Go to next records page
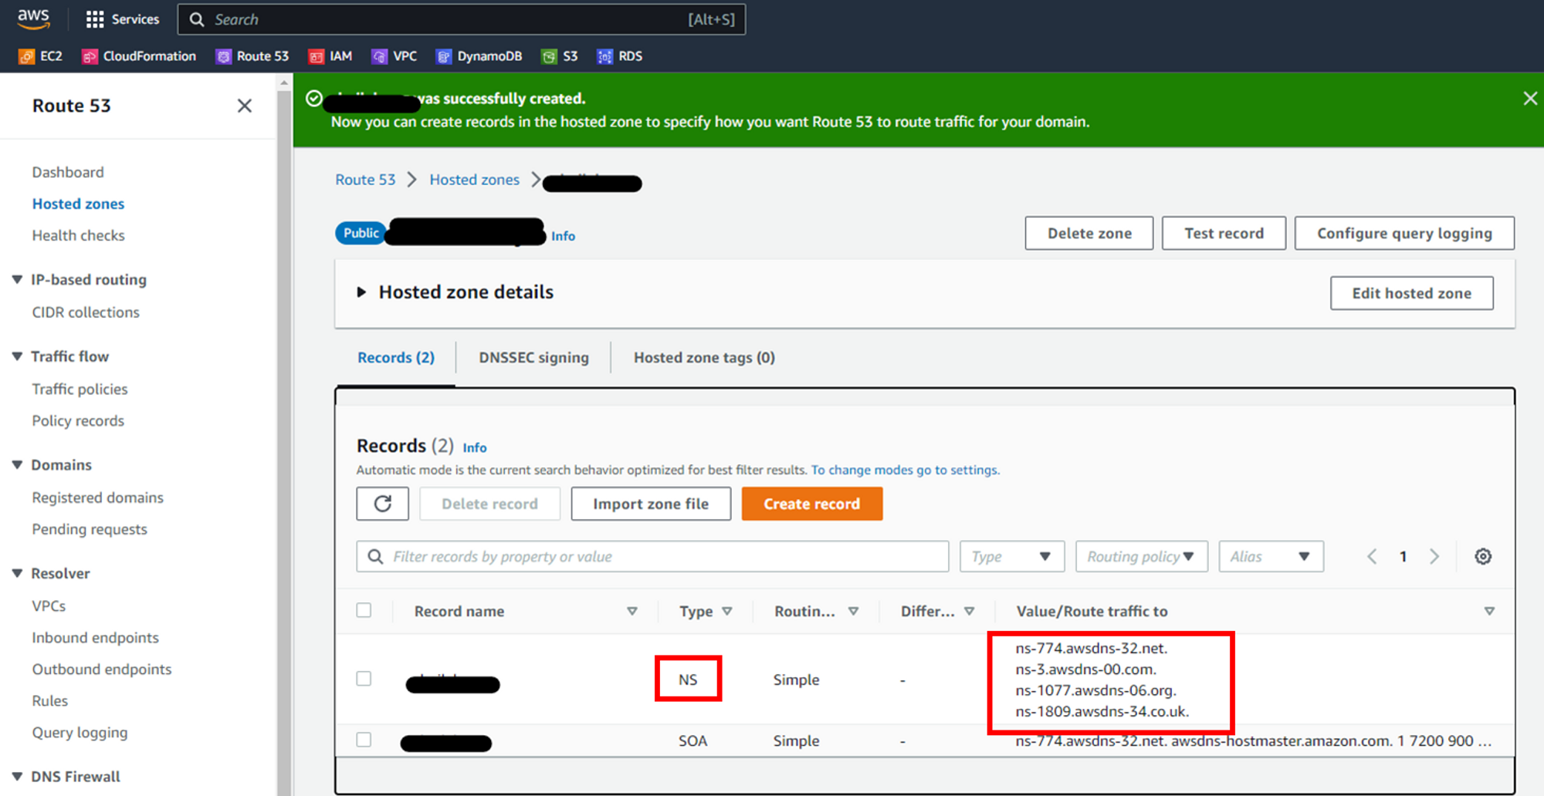 click(x=1434, y=556)
